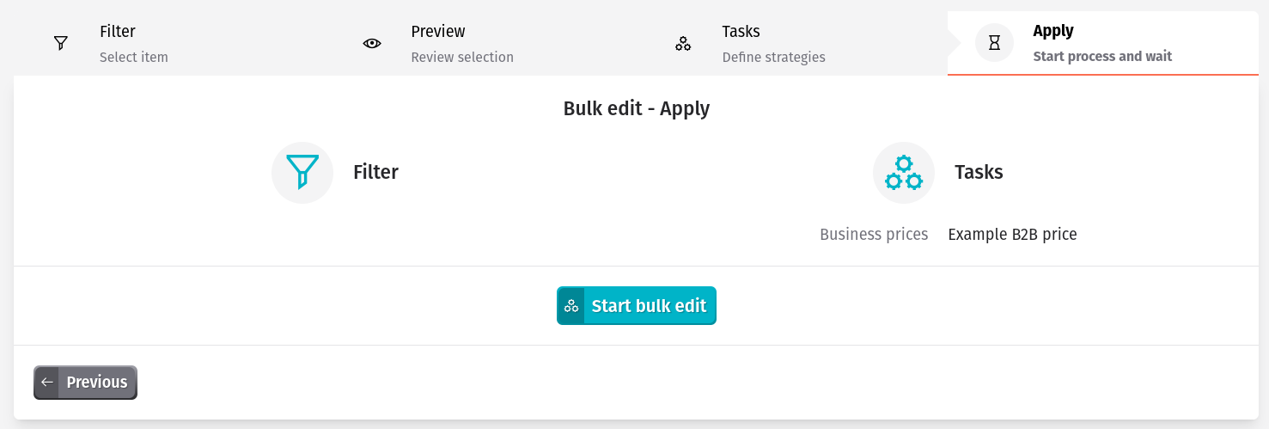The image size is (1269, 429).
Task: Click the 'Tasks' summary heading
Action: 979,172
